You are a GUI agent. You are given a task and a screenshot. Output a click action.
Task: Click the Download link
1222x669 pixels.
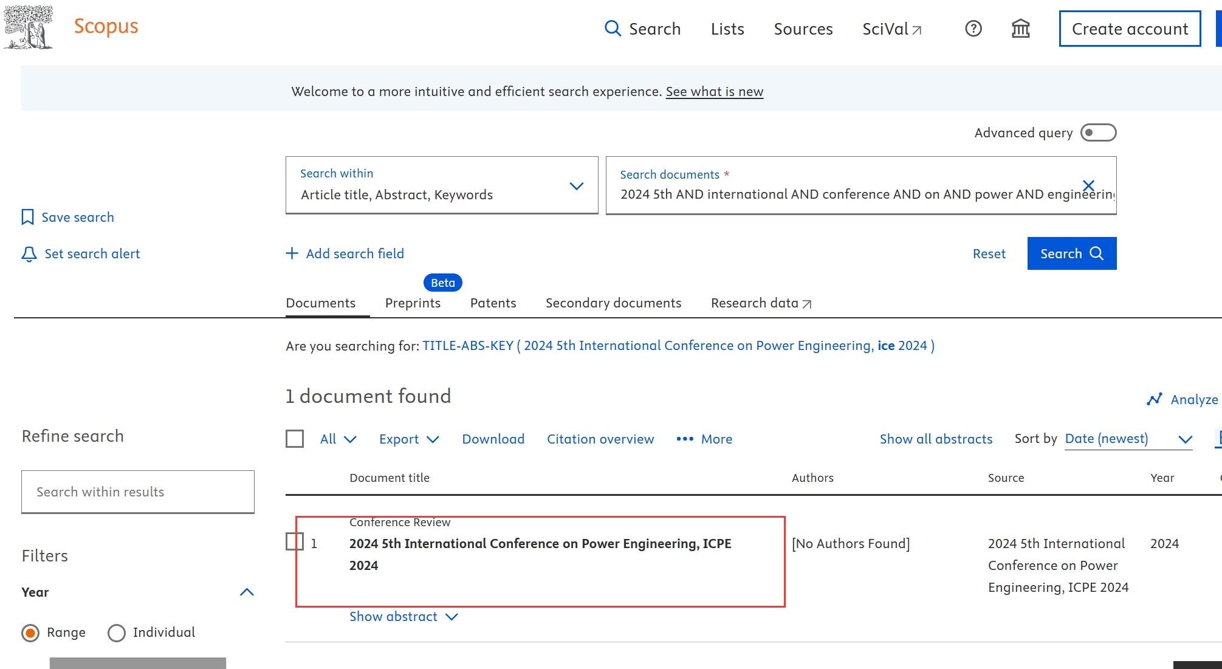point(493,439)
